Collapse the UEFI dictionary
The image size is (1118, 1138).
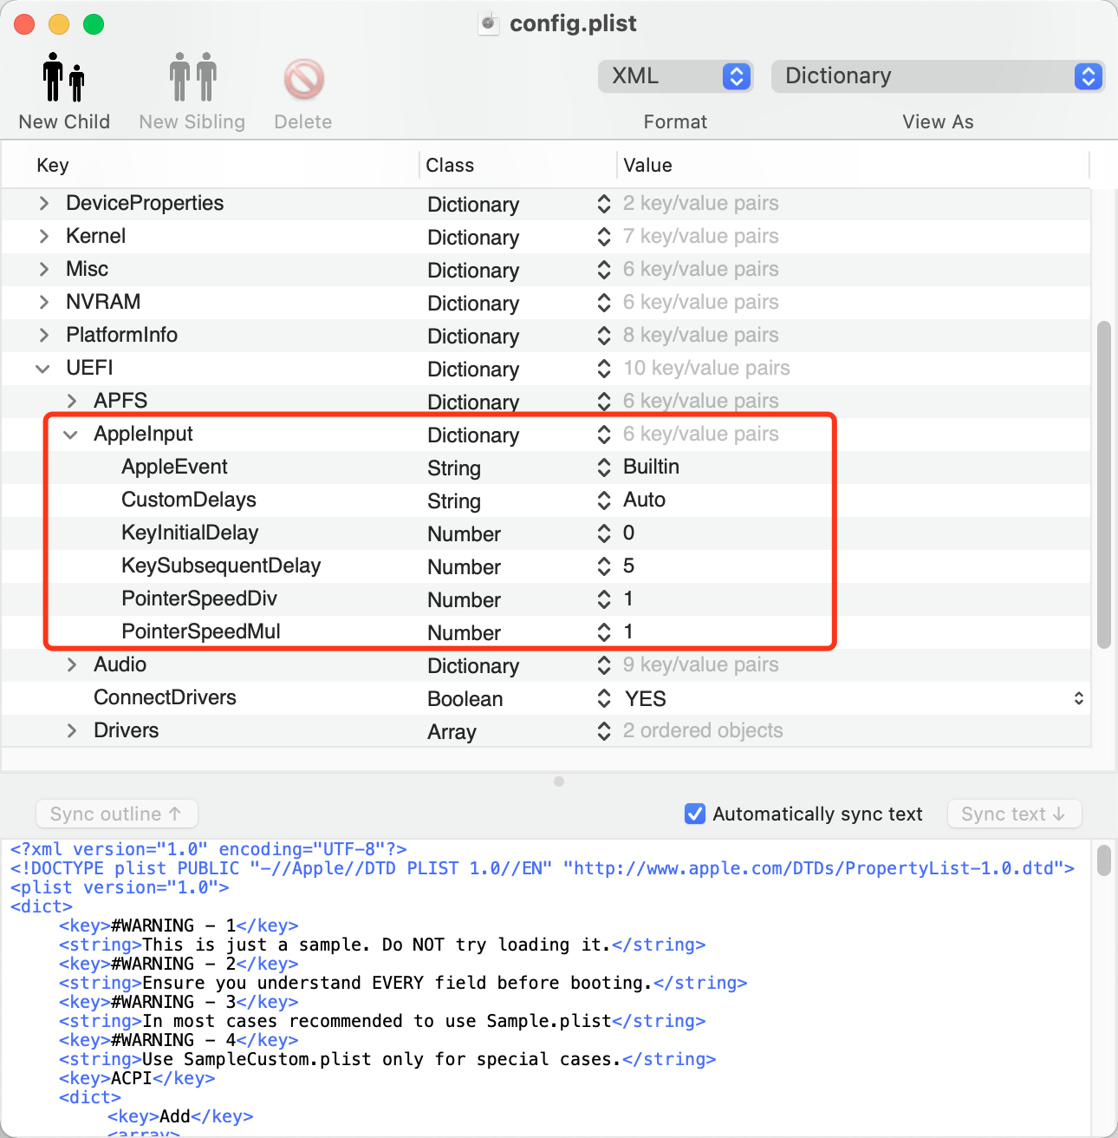[42, 369]
